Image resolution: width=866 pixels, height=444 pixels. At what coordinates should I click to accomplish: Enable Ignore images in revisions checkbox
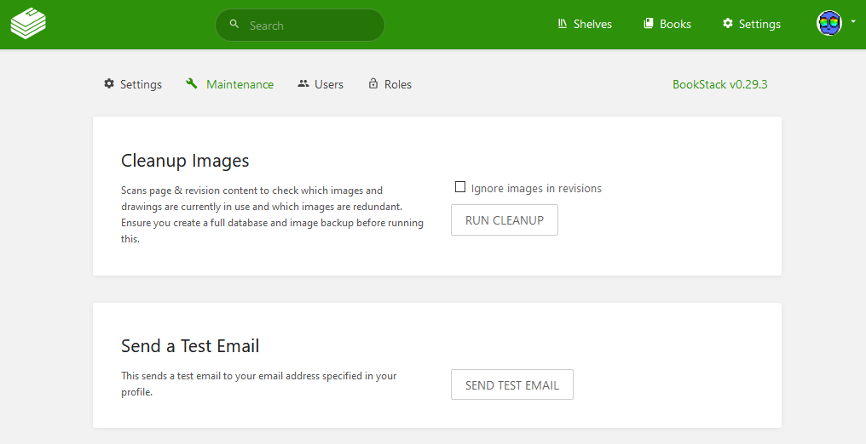pyautogui.click(x=460, y=187)
